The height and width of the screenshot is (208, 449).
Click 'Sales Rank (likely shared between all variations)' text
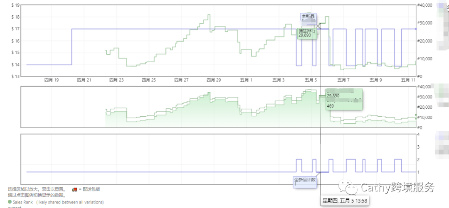pos(58,202)
